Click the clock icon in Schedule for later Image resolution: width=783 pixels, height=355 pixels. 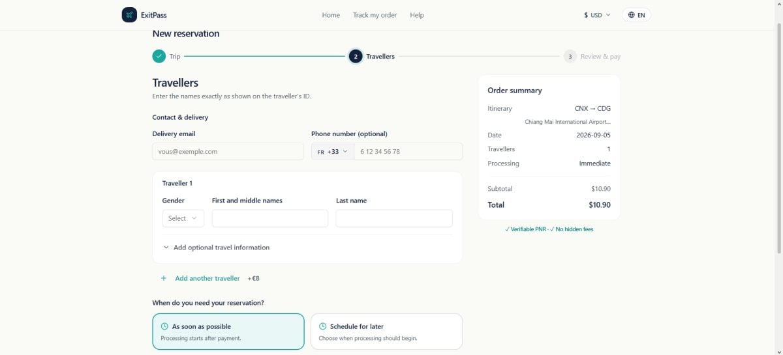coord(322,326)
